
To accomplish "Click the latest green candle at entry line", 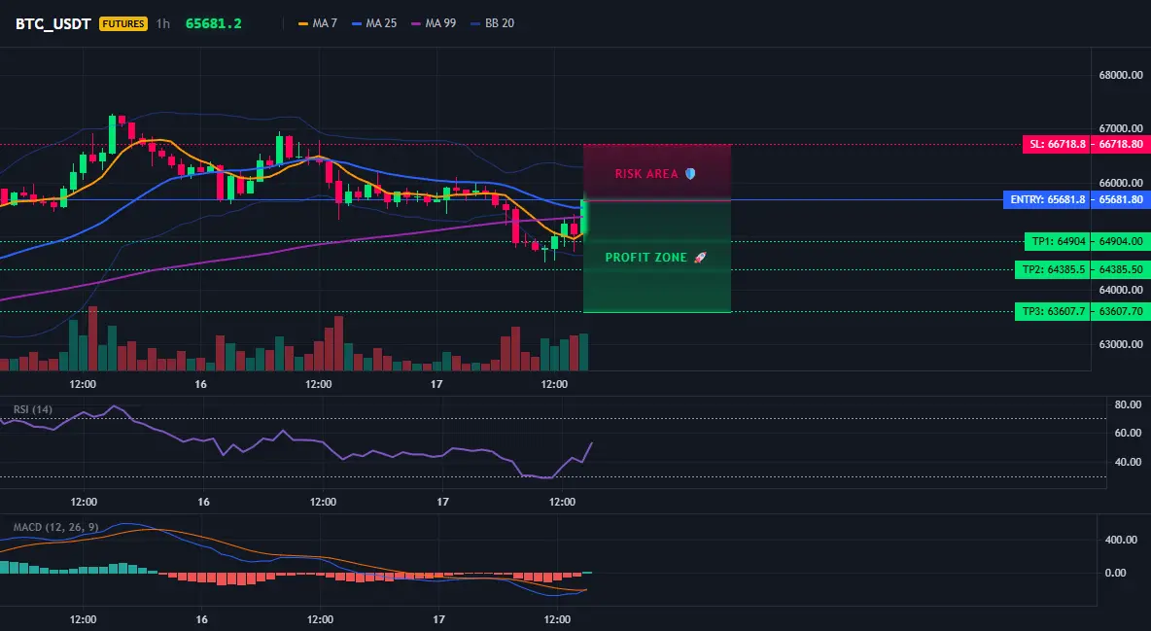I will click(584, 216).
